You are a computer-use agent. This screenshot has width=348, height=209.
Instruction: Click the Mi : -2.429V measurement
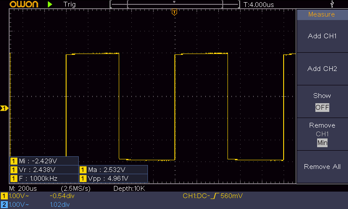(x=44, y=161)
